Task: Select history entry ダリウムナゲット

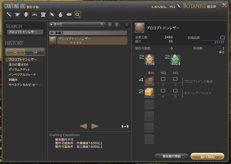Action: [x=19, y=69]
